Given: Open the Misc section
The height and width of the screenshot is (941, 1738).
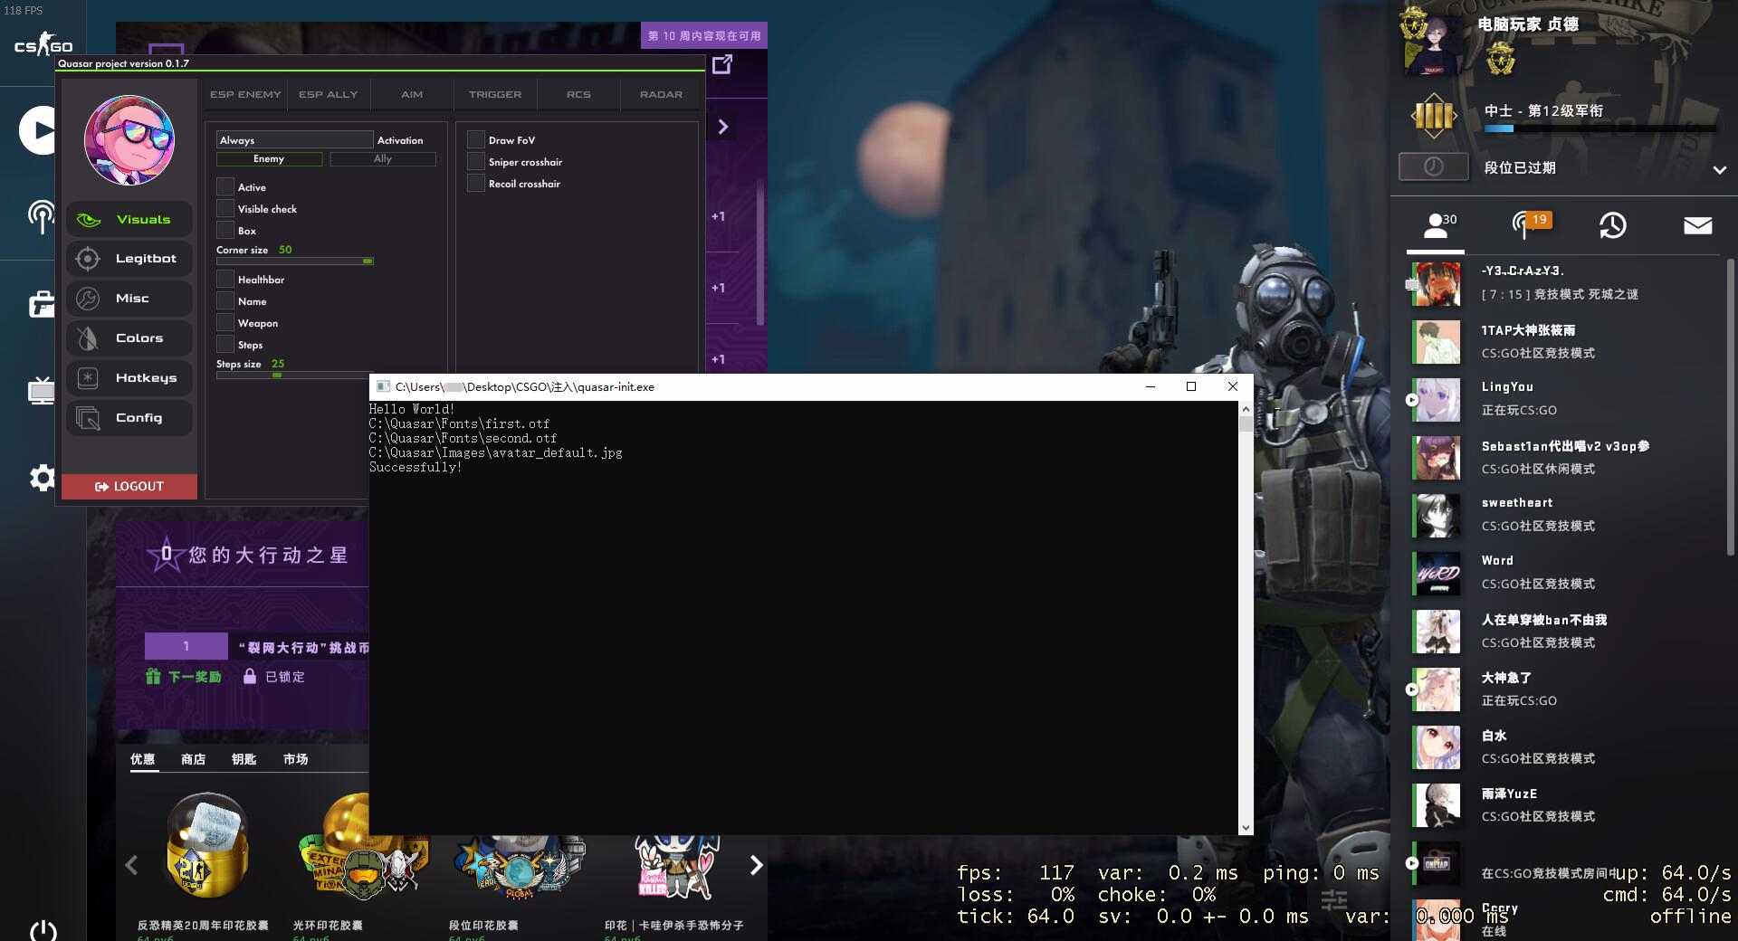Looking at the screenshot, I should point(129,299).
